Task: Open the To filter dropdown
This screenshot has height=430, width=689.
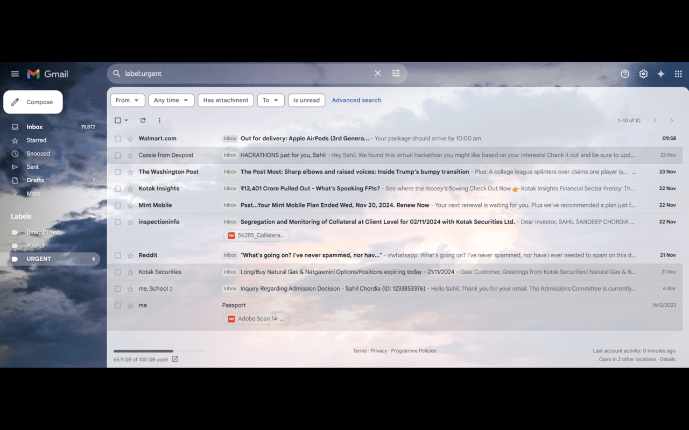Action: click(x=271, y=101)
